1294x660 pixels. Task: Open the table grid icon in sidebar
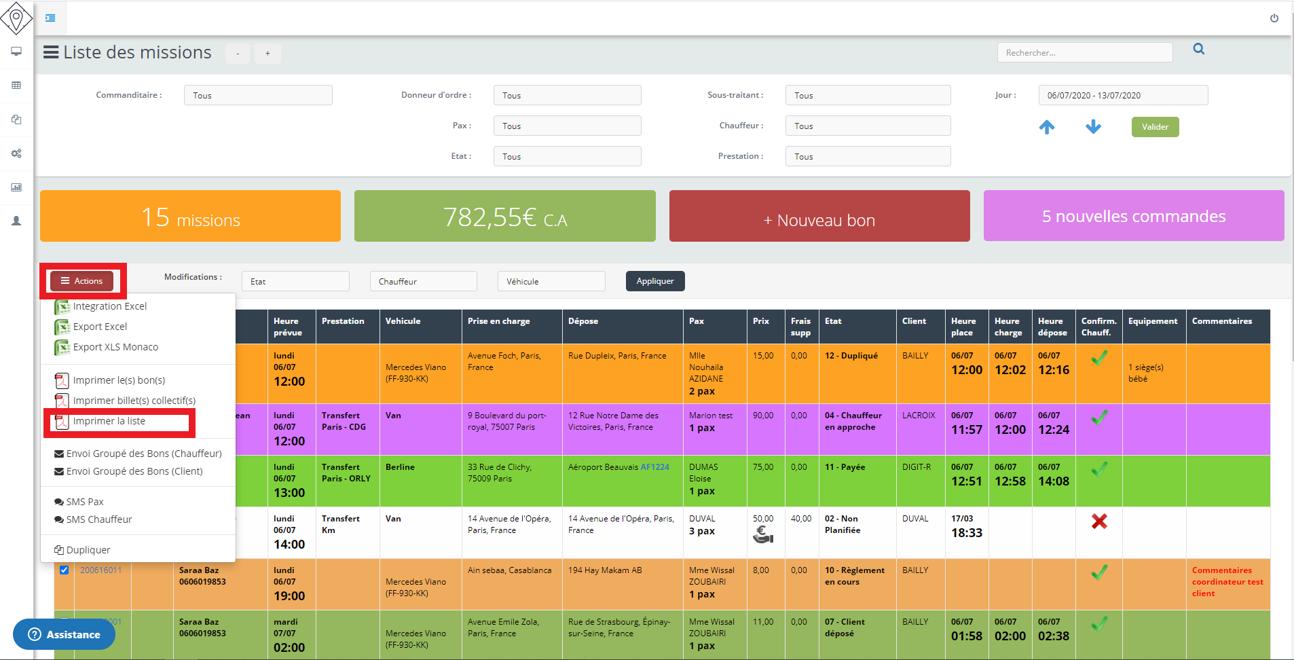point(16,86)
